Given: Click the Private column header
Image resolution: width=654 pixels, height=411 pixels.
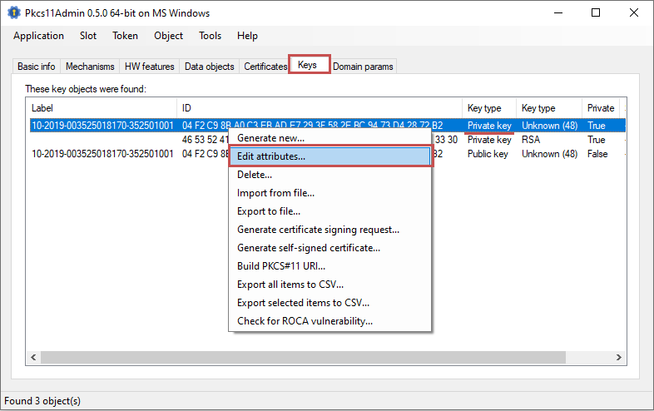Looking at the screenshot, I should 601,108.
